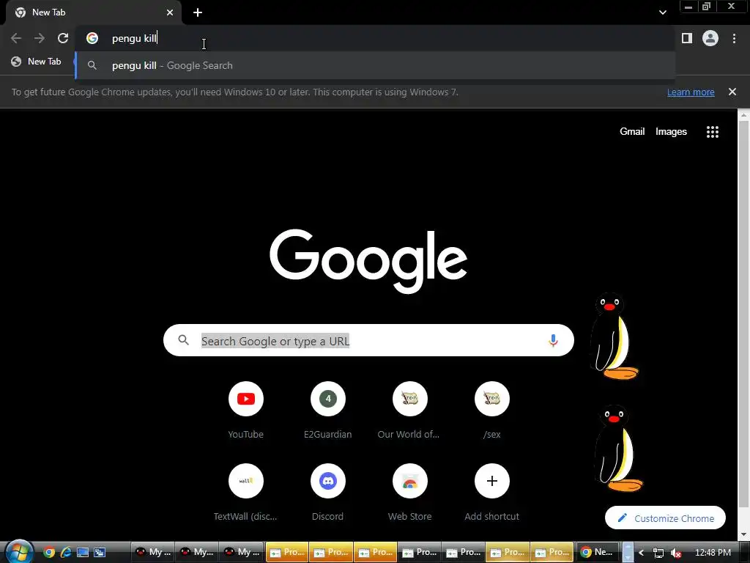Open the Images link
Viewport: 750px width, 563px height.
point(671,132)
